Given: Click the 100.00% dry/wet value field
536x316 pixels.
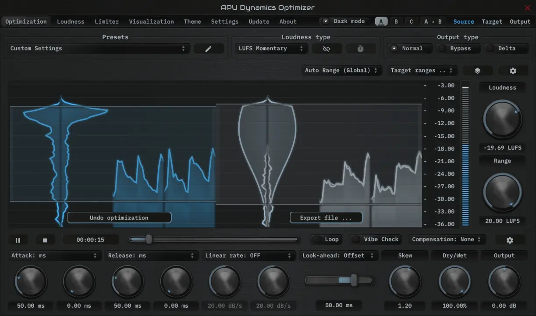Looking at the screenshot, I should click(454, 306).
